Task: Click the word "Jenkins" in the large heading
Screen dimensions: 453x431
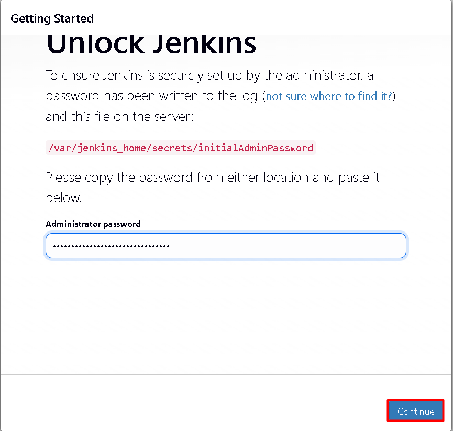Action: pos(204,43)
